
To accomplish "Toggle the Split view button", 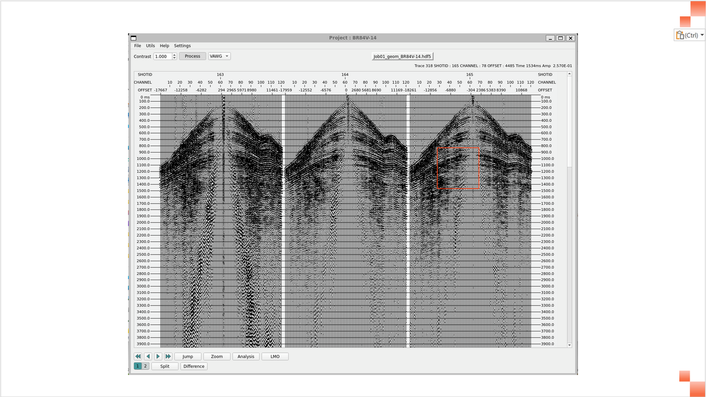I will click(165, 366).
